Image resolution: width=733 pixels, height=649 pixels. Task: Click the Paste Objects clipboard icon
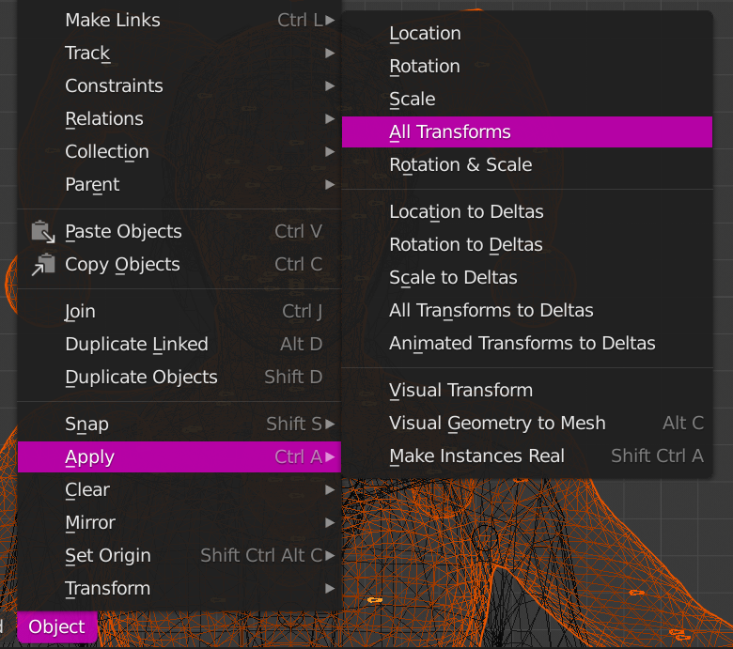point(43,231)
